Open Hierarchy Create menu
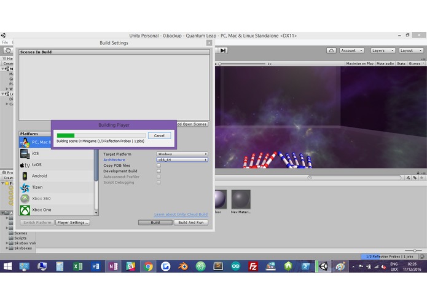Viewport: 427px width, 304px height. click(8, 63)
